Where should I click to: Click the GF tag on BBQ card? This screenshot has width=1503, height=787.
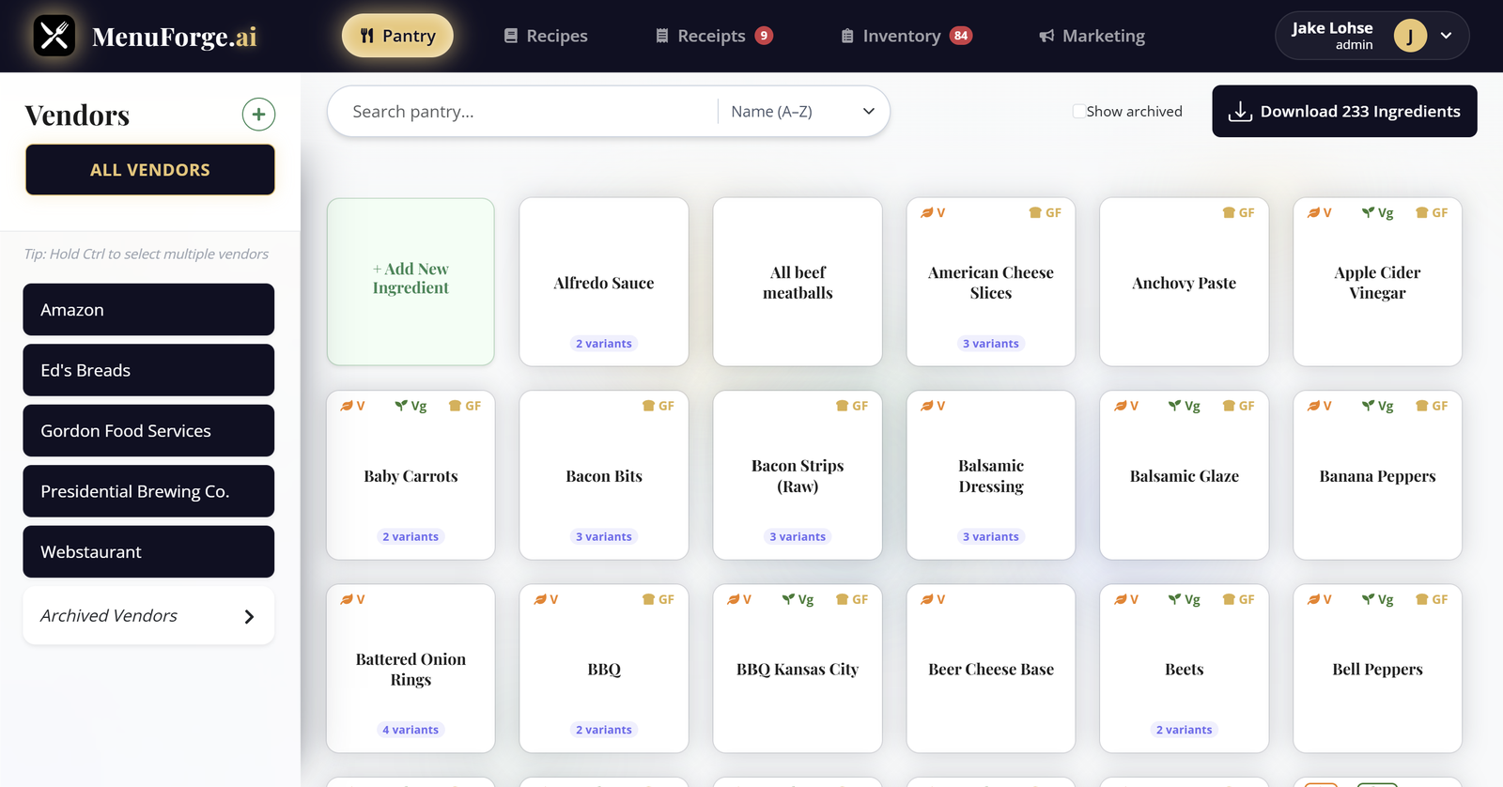pos(658,599)
